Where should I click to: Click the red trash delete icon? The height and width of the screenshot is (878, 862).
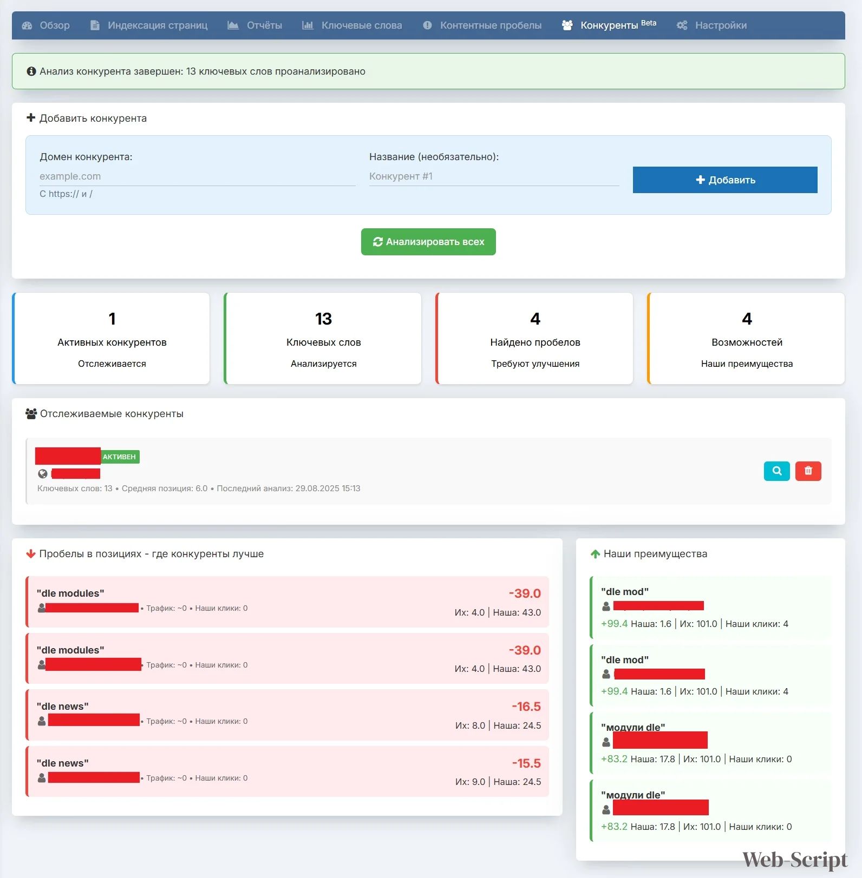click(808, 471)
